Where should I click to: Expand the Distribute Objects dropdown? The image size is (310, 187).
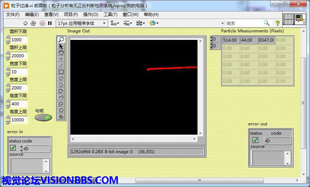[127, 23]
